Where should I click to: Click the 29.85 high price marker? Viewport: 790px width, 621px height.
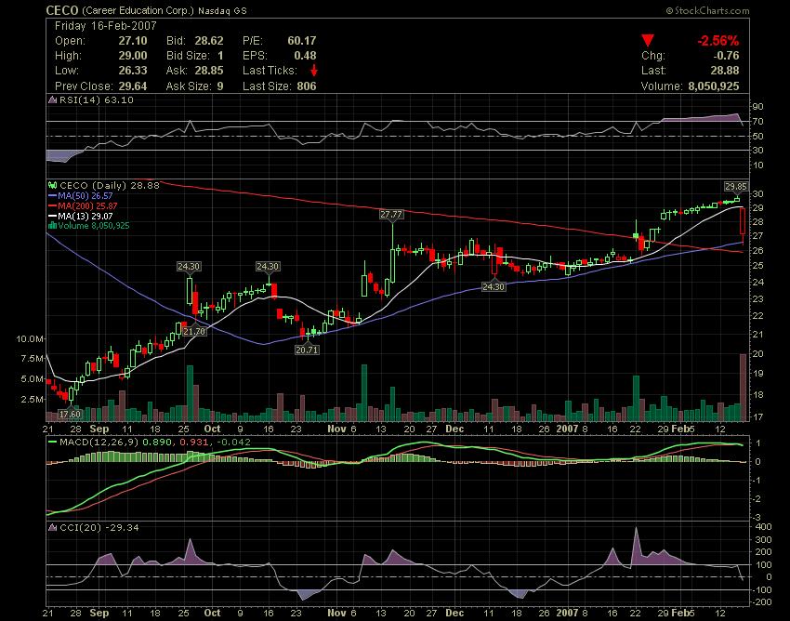tap(736, 186)
